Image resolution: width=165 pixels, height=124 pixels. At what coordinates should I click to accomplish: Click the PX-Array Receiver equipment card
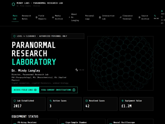click(x=35, y=122)
